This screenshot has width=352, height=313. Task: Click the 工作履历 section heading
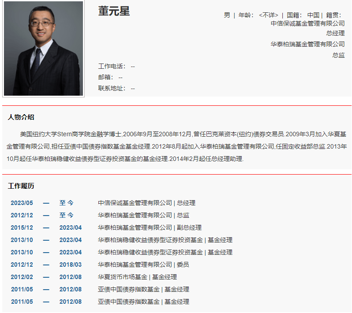21,186
